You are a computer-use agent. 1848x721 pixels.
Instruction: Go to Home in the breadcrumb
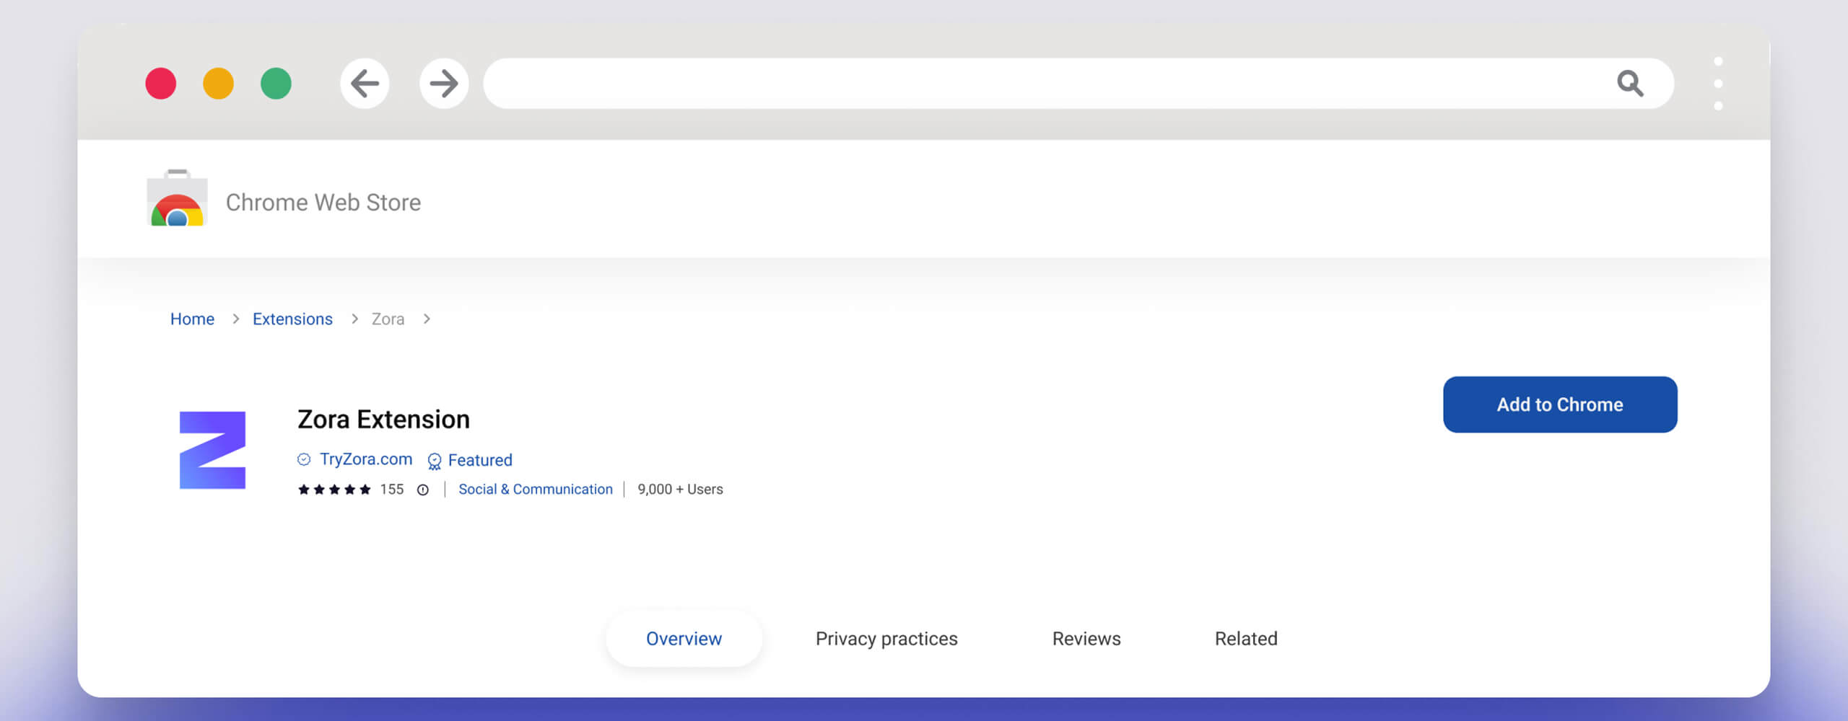192,319
